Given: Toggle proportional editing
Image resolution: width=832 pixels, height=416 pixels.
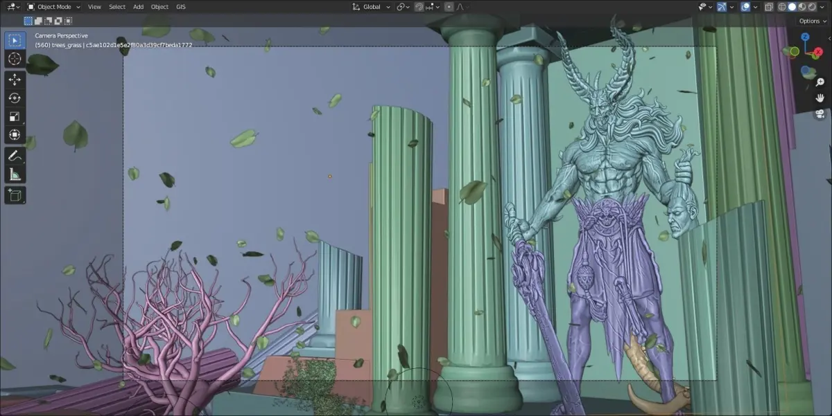Looking at the screenshot, I should tap(449, 7).
